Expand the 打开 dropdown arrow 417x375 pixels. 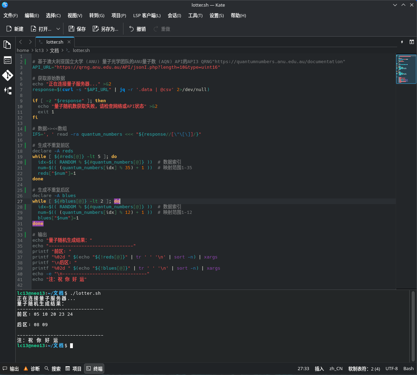(x=58, y=29)
